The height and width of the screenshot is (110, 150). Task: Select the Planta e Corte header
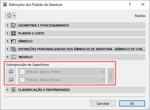[x=75, y=33]
